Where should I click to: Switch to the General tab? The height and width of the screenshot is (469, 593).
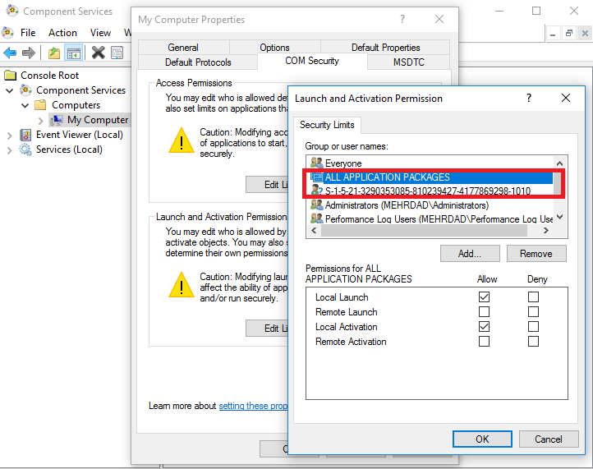point(183,48)
